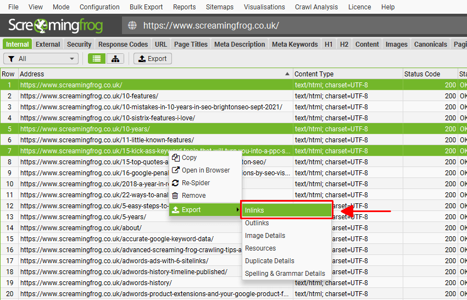Switch to the H2 tab

344,44
